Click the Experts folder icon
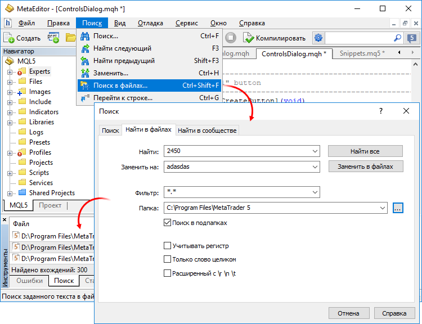The height and width of the screenshot is (324, 422). pyautogui.click(x=22, y=71)
